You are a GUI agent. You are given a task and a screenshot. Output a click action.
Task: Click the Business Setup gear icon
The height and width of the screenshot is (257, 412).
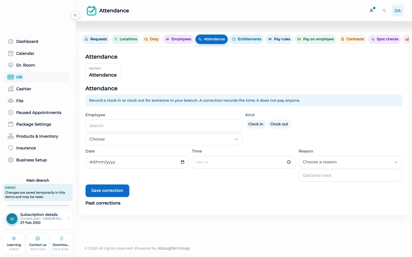(11, 160)
